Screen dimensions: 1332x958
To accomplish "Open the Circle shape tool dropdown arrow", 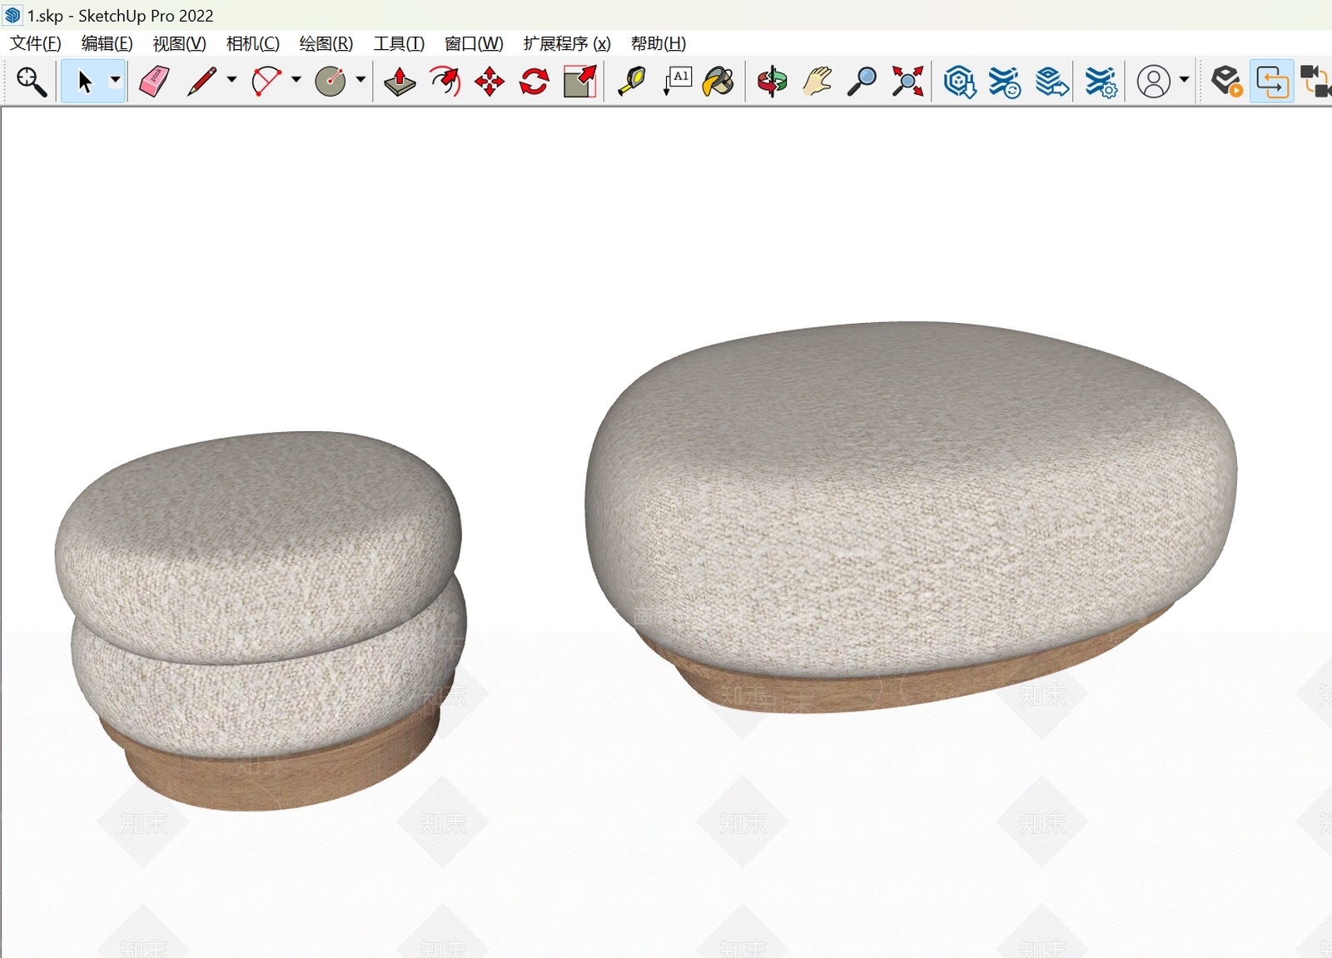I will [x=360, y=81].
